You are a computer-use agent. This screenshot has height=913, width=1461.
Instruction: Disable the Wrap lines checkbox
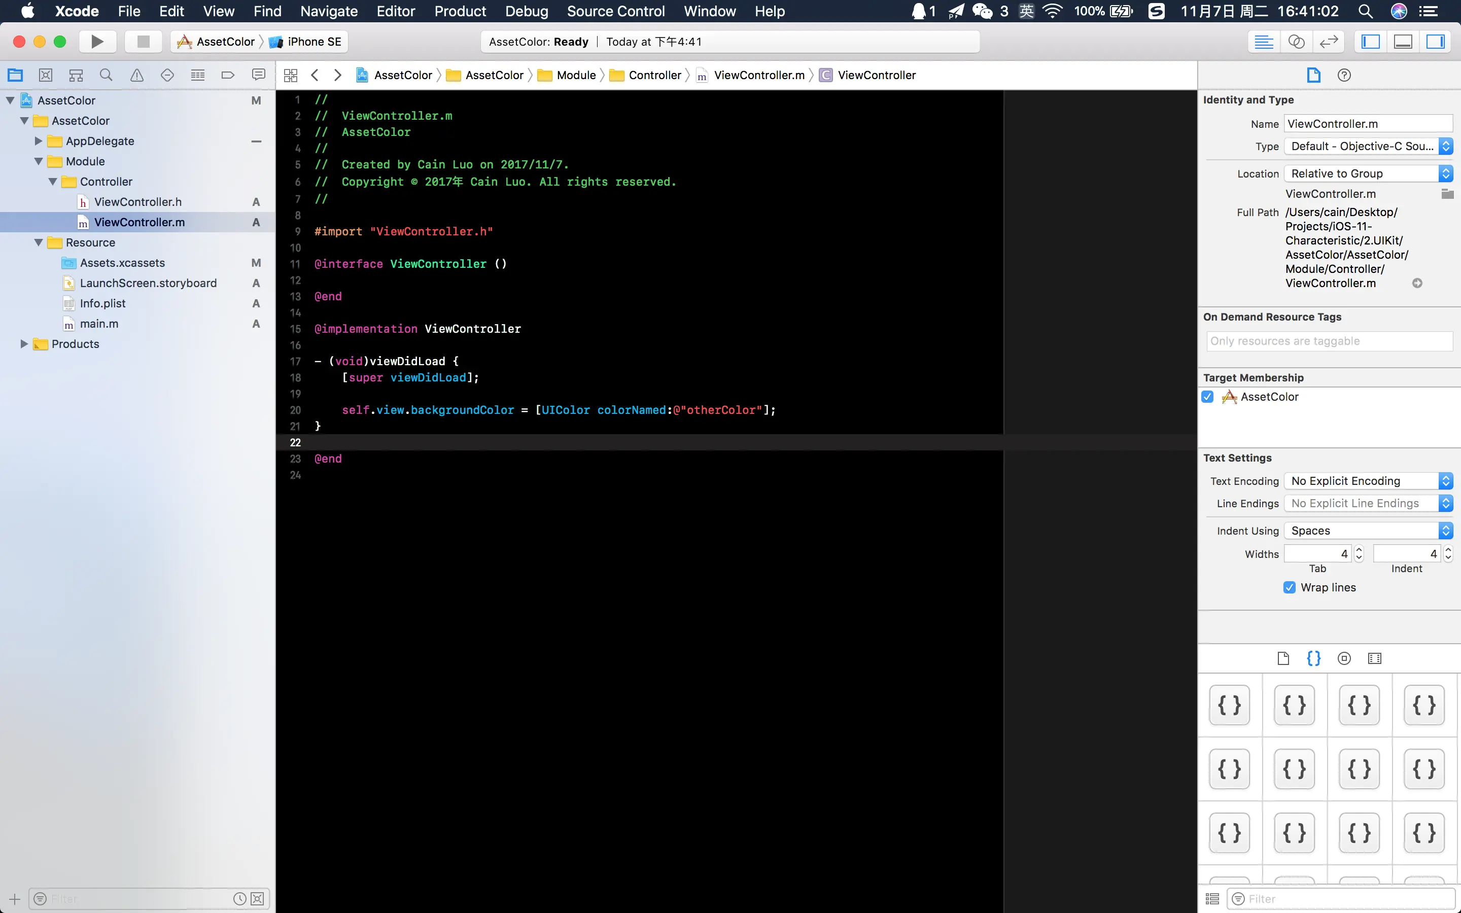click(1290, 587)
